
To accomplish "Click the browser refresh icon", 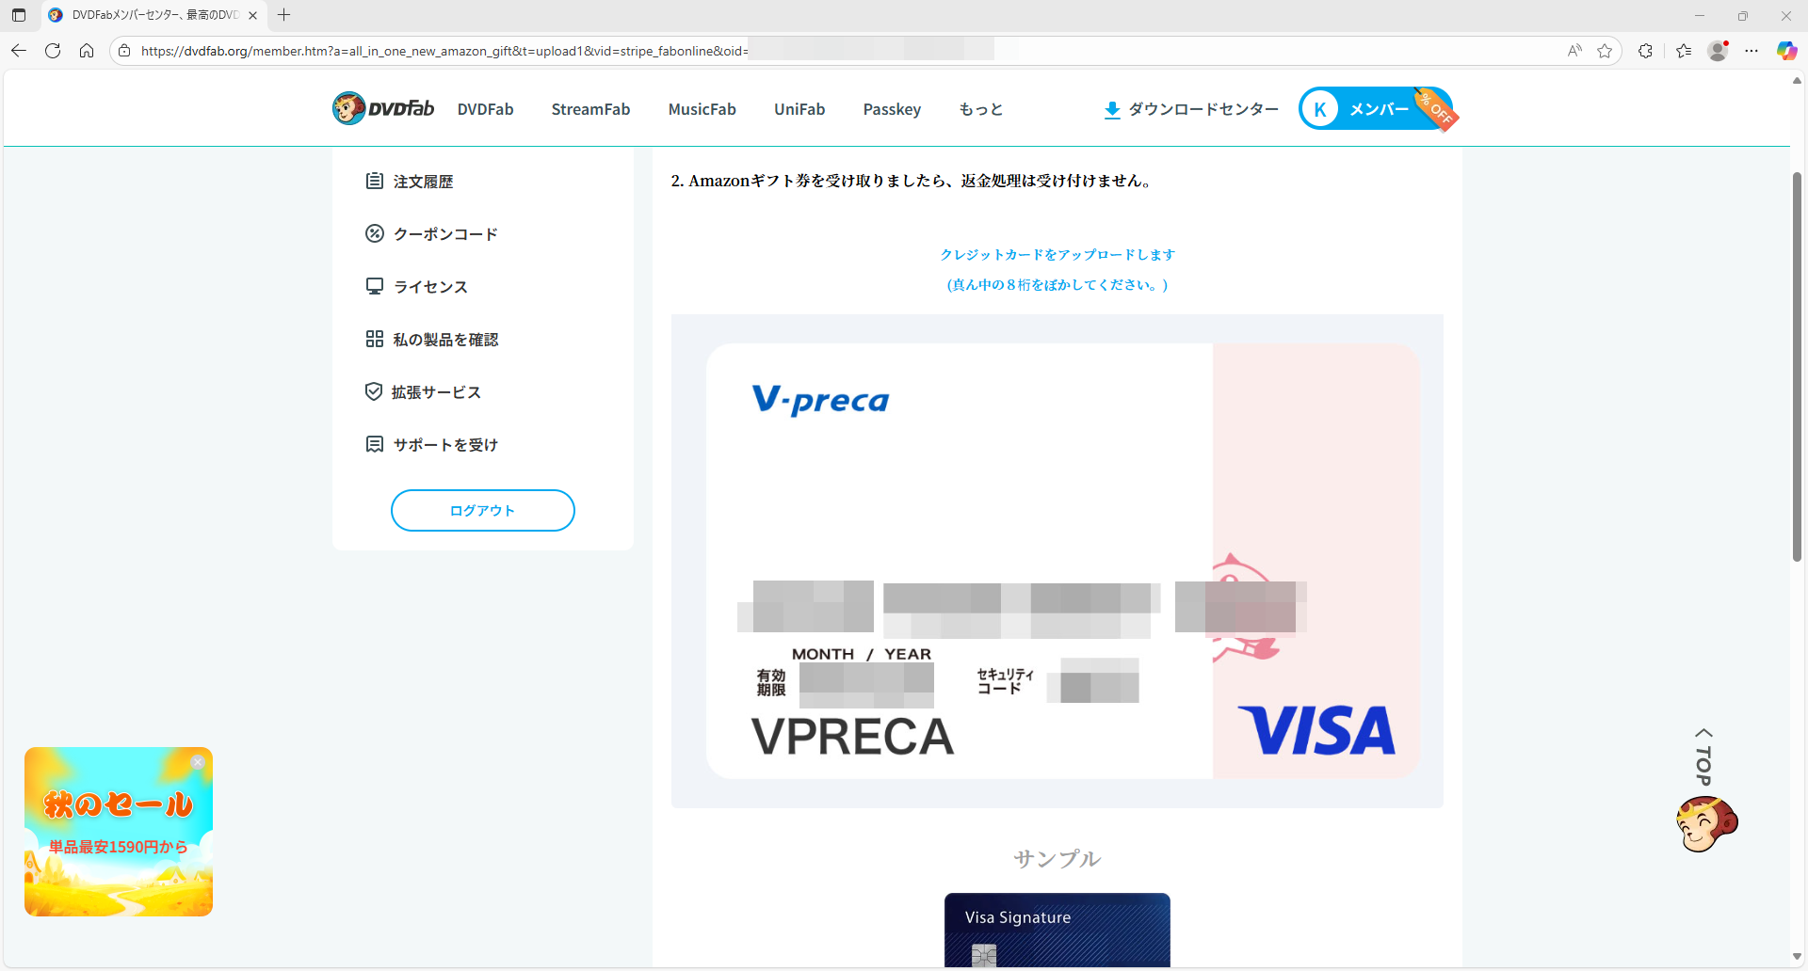I will [53, 51].
